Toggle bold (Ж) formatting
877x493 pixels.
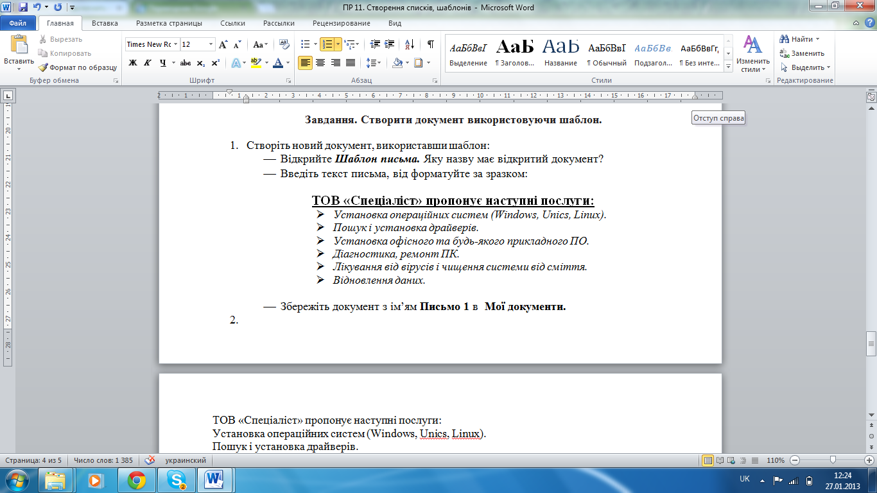click(133, 63)
